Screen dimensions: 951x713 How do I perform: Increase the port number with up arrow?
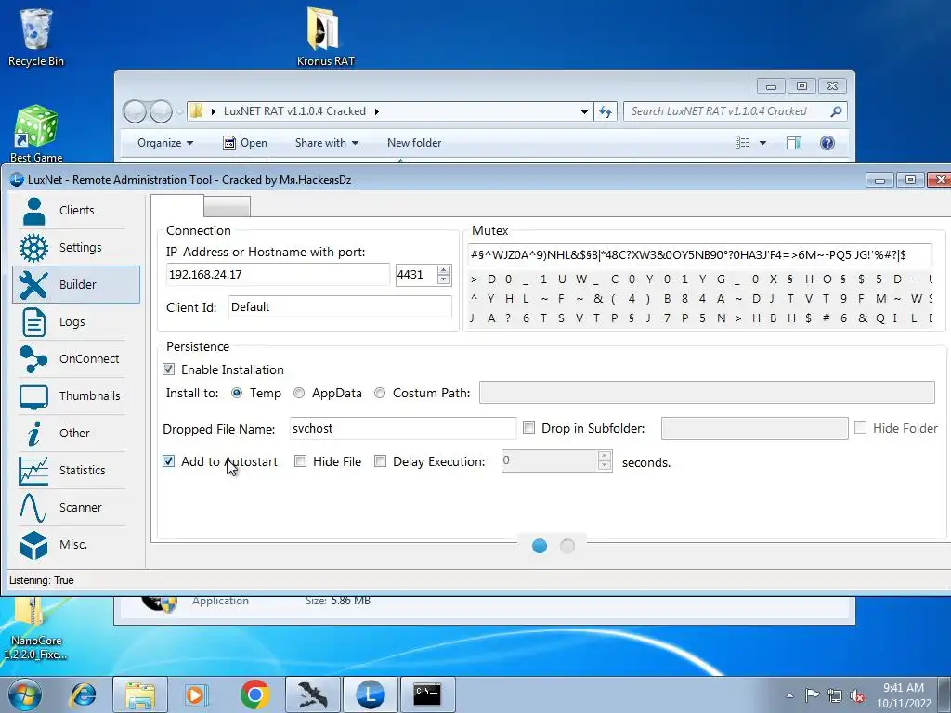coord(444,270)
